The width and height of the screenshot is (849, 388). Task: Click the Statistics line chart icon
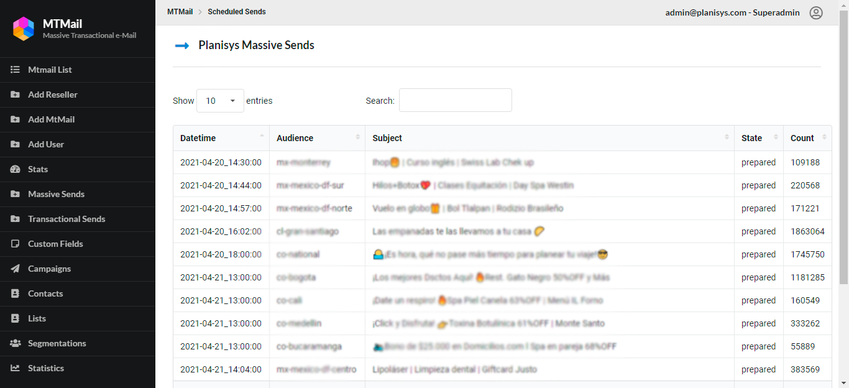click(16, 368)
